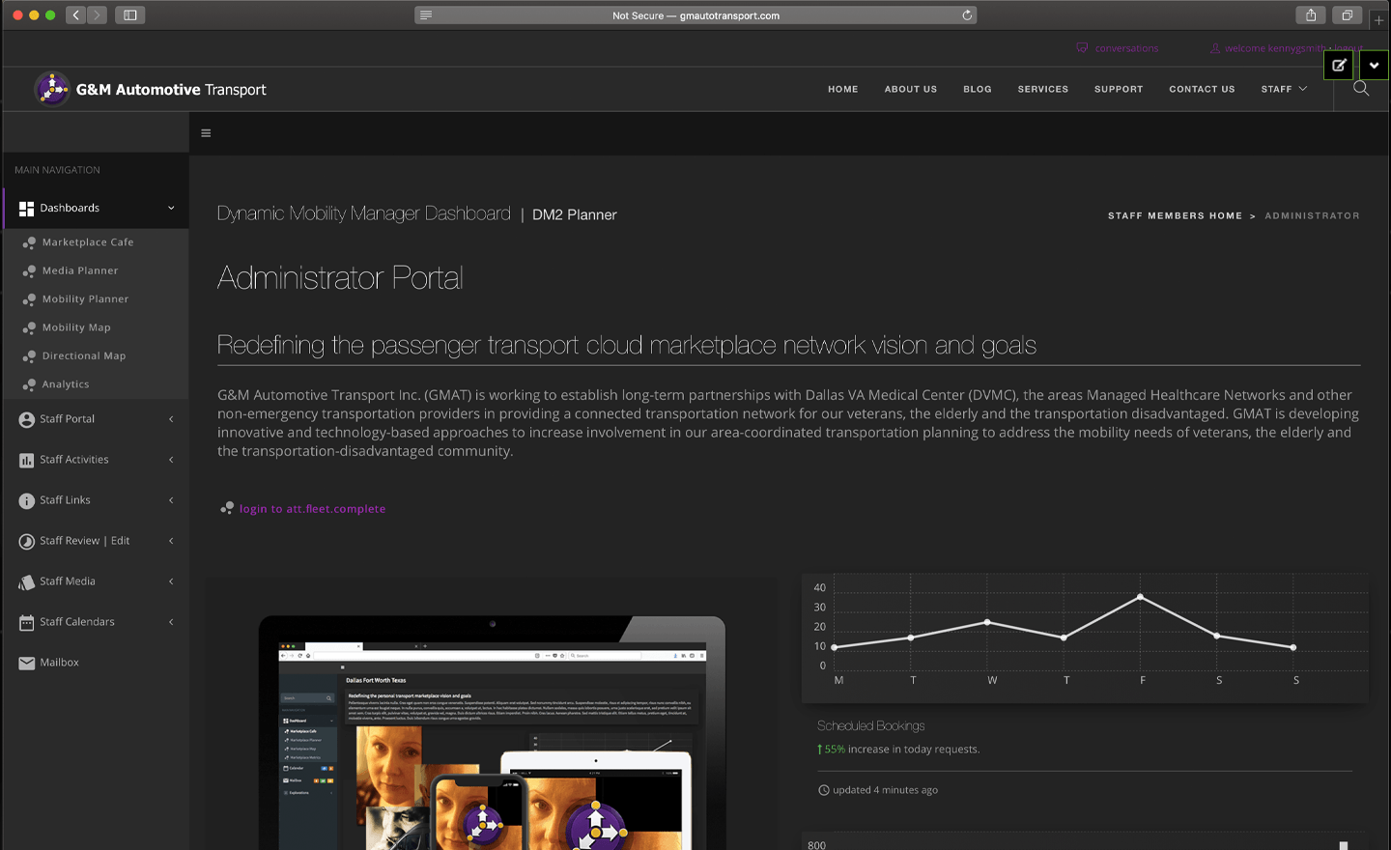Viewport: 1391px width, 850px height.
Task: Click the Safari page reload icon
Action: click(967, 15)
